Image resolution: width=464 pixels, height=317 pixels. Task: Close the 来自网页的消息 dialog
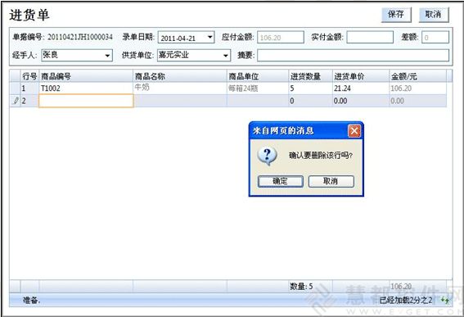(x=354, y=131)
